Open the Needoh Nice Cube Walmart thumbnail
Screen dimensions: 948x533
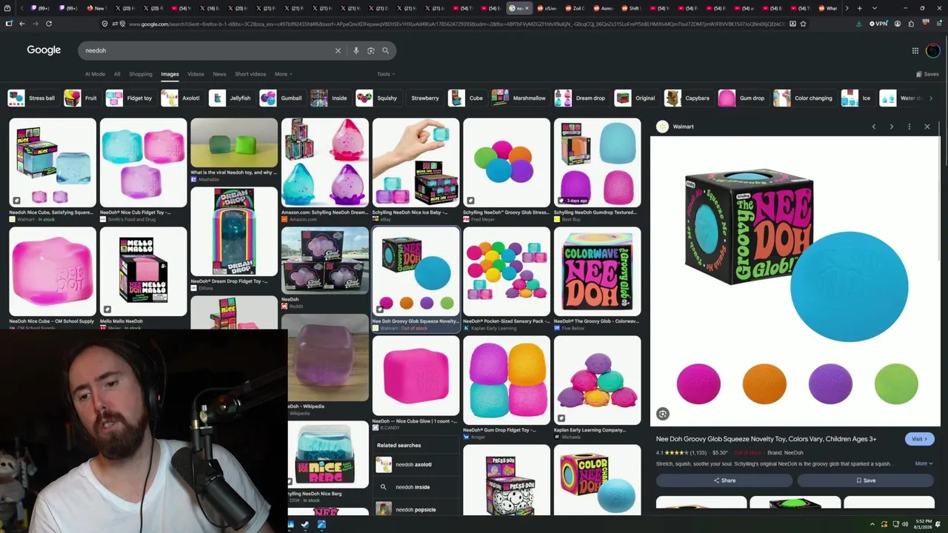tap(53, 163)
